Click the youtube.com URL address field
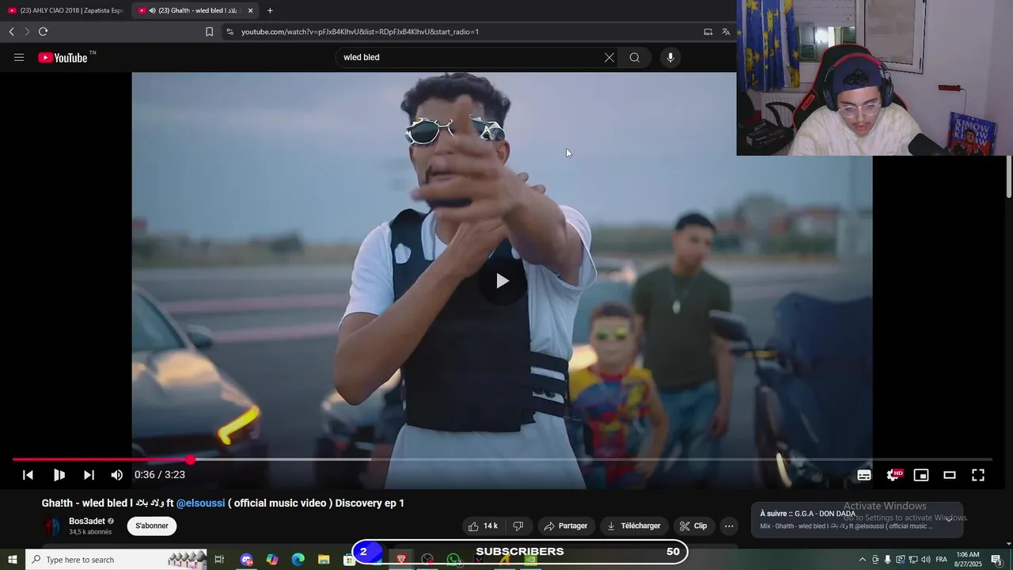The image size is (1013, 570). (360, 32)
